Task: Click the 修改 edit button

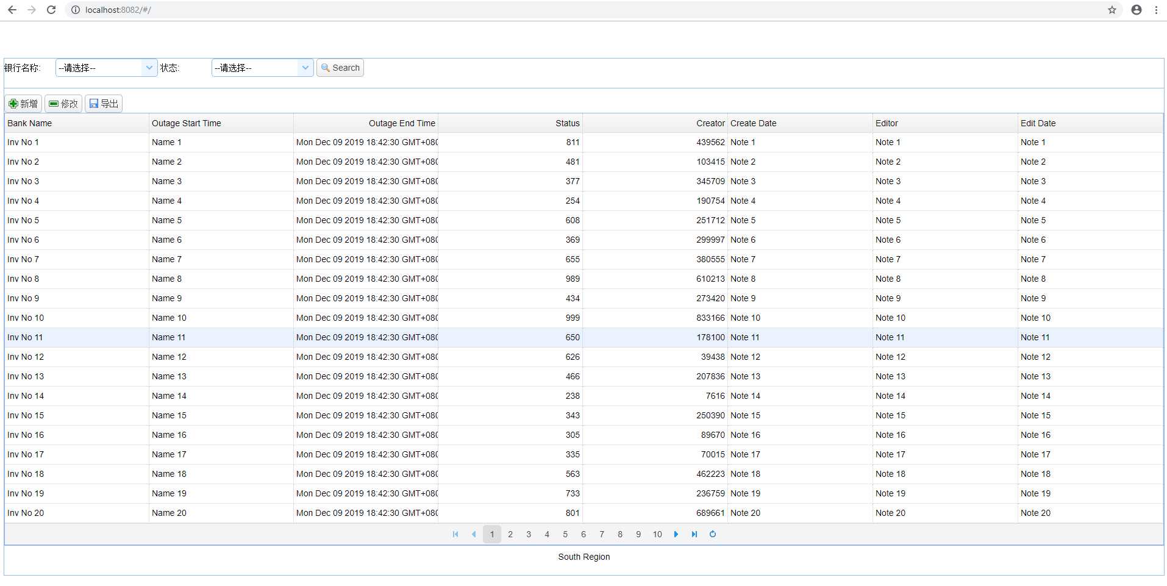Action: pos(63,104)
